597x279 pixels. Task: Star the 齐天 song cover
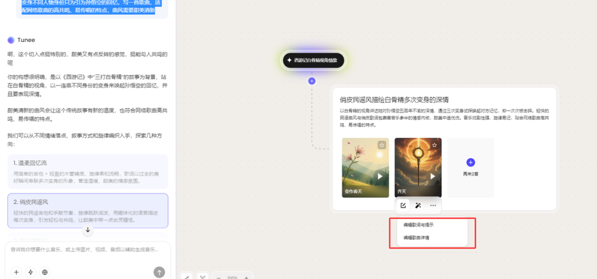click(434, 145)
